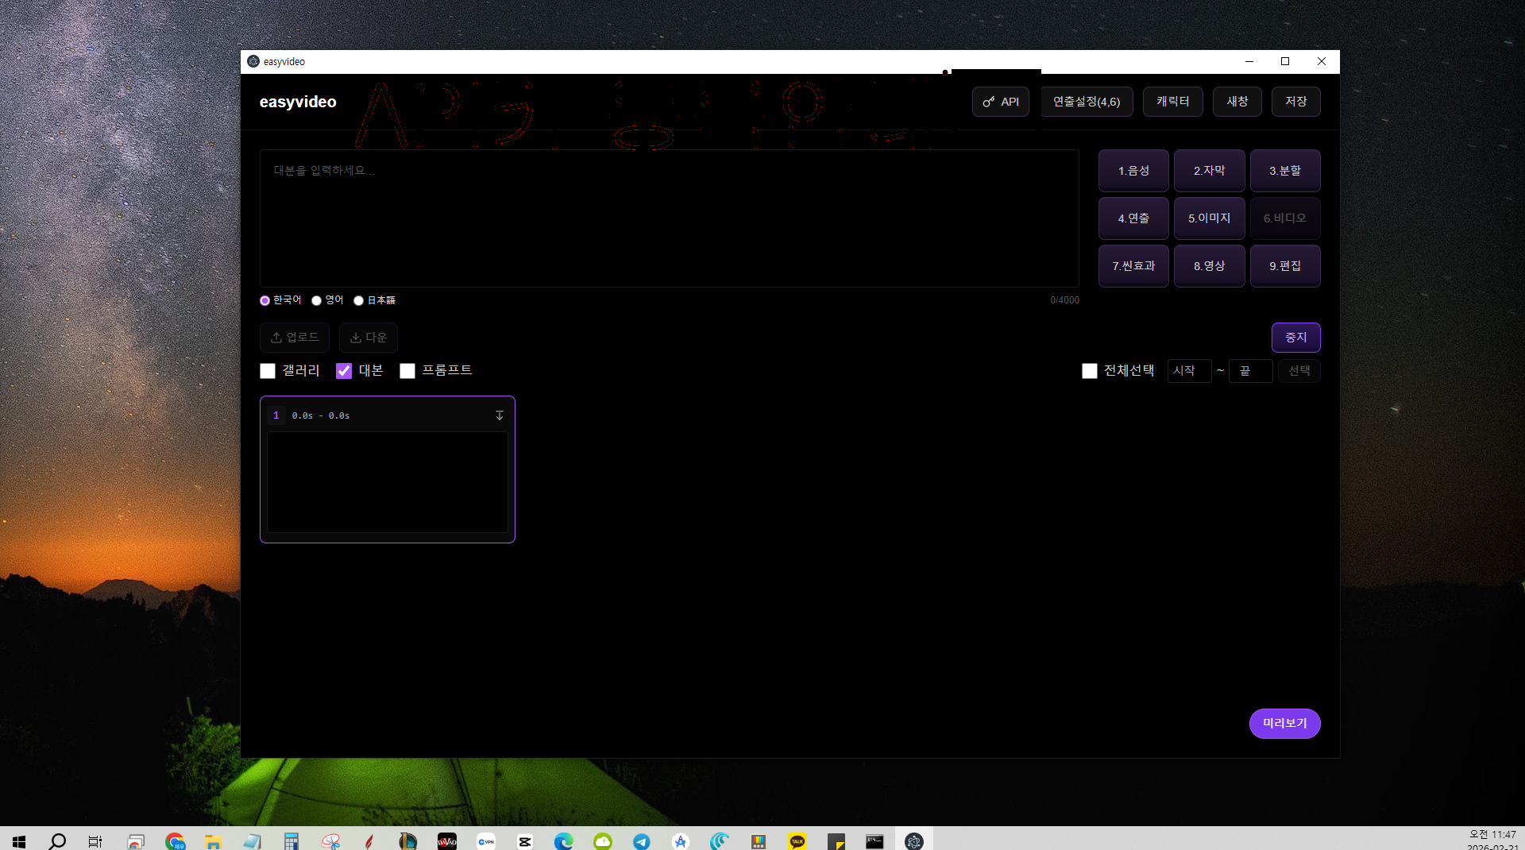Click the 1.음성 step button
The height and width of the screenshot is (850, 1525).
coord(1133,171)
